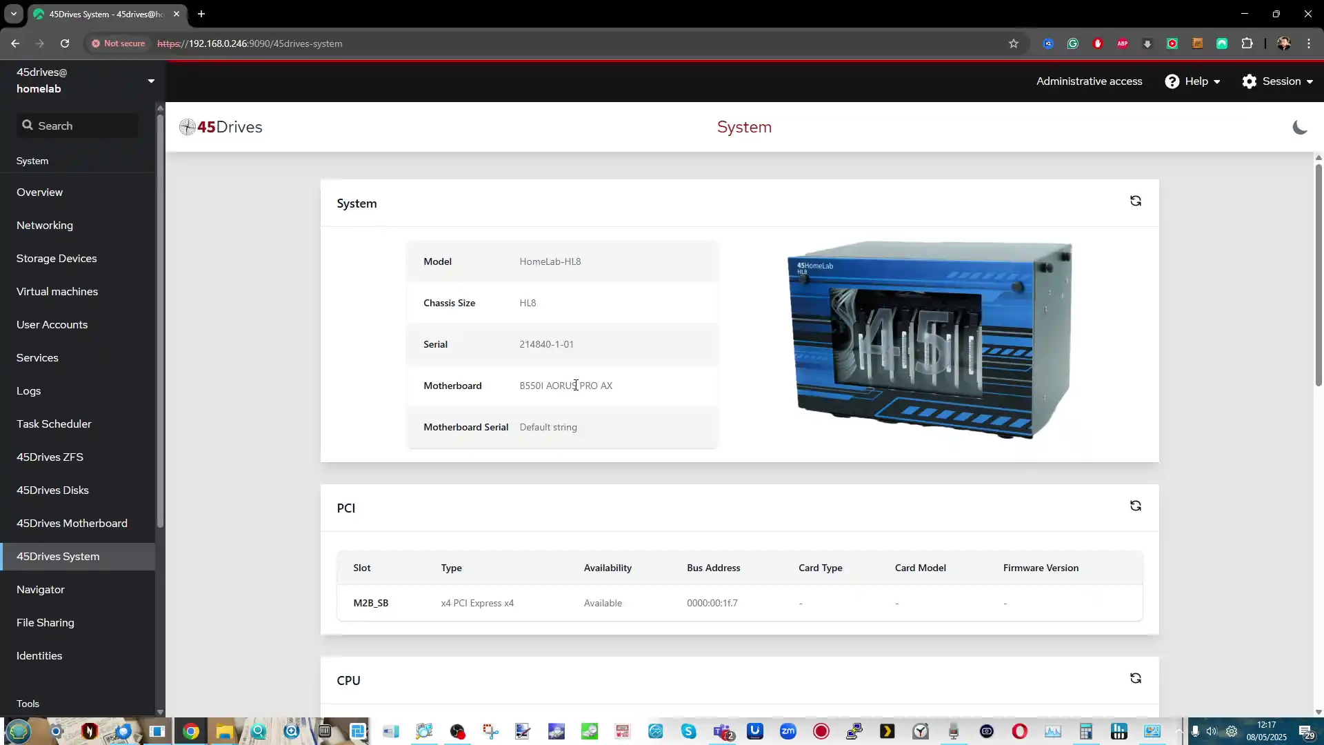Open Zoom from the taskbar

(788, 731)
